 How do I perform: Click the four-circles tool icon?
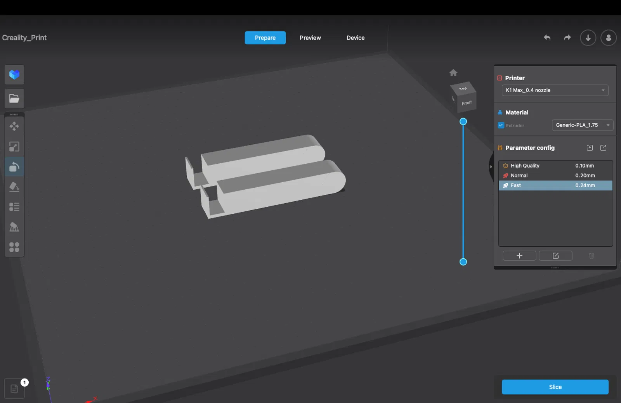pos(14,247)
